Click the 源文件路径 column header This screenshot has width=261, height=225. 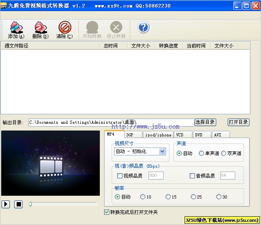(x=50, y=46)
